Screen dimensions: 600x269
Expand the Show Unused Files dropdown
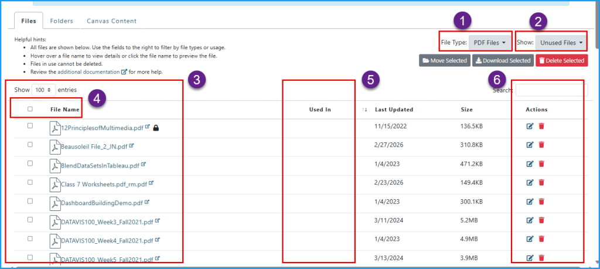(x=562, y=43)
